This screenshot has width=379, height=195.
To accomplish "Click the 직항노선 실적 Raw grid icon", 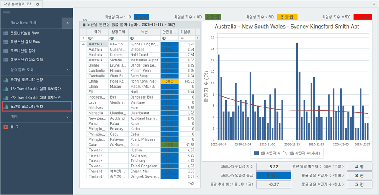I will (x=6, y=42).
